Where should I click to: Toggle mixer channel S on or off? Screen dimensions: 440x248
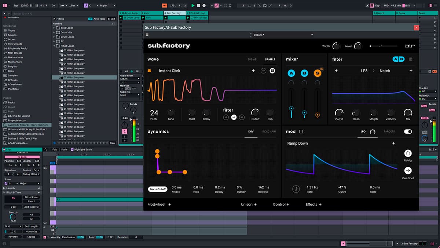[x=318, y=73]
